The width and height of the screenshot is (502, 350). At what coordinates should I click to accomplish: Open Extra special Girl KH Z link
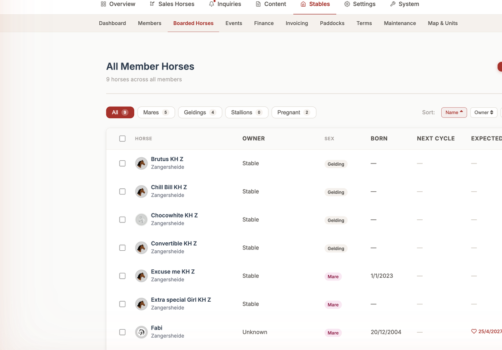click(x=181, y=300)
